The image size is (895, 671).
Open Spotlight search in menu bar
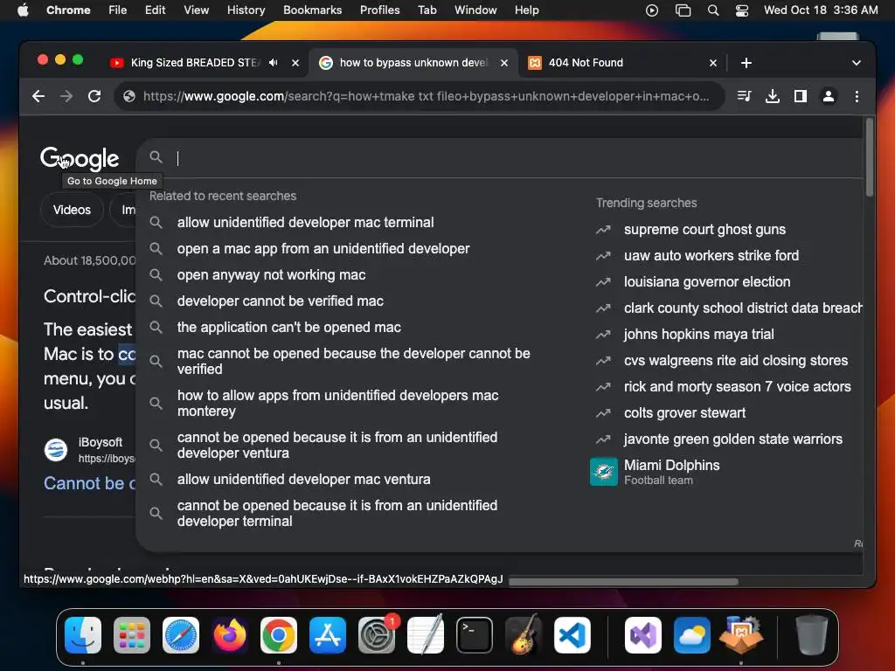pos(713,10)
